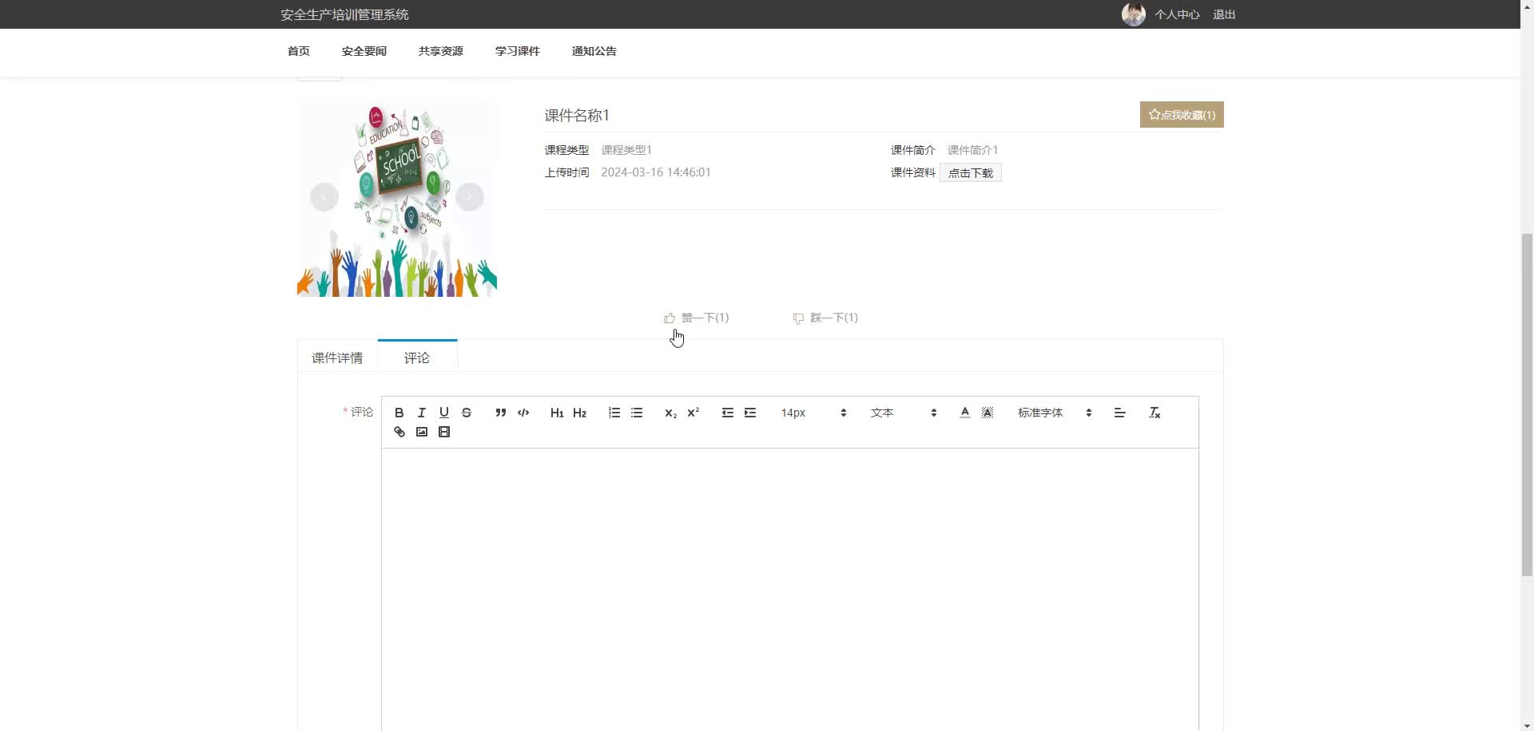Open 共享资源 navigation item
The width and height of the screenshot is (1534, 731).
pyautogui.click(x=441, y=51)
